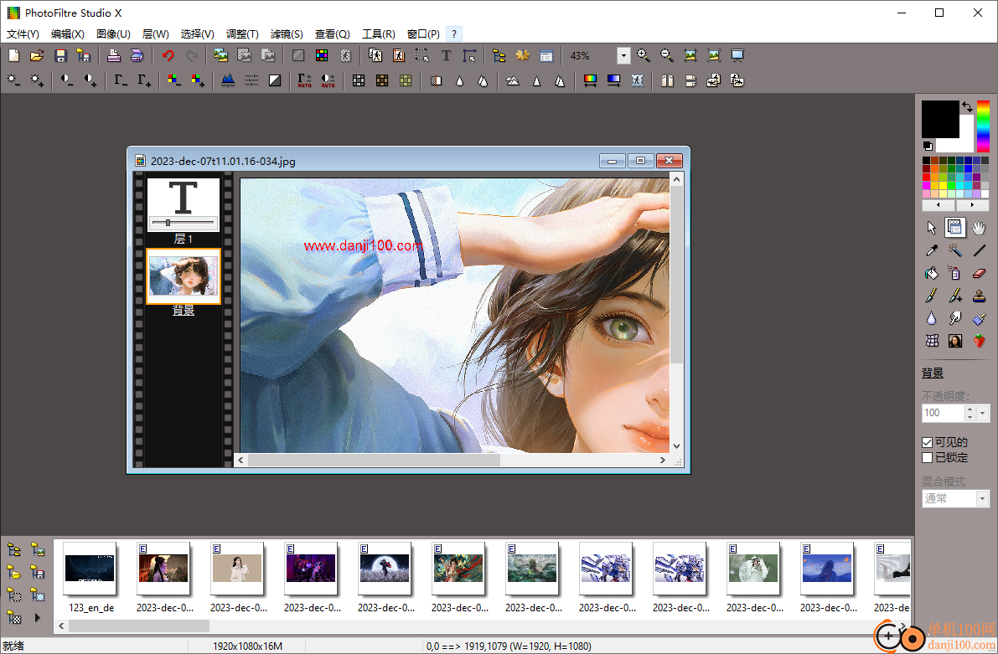
Task: Open the ? help menu
Action: point(454,33)
